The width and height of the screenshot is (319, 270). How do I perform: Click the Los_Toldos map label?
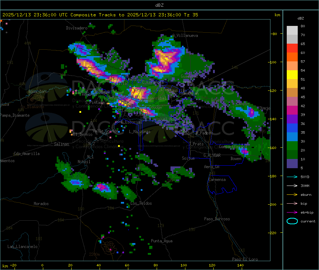click(x=141, y=203)
